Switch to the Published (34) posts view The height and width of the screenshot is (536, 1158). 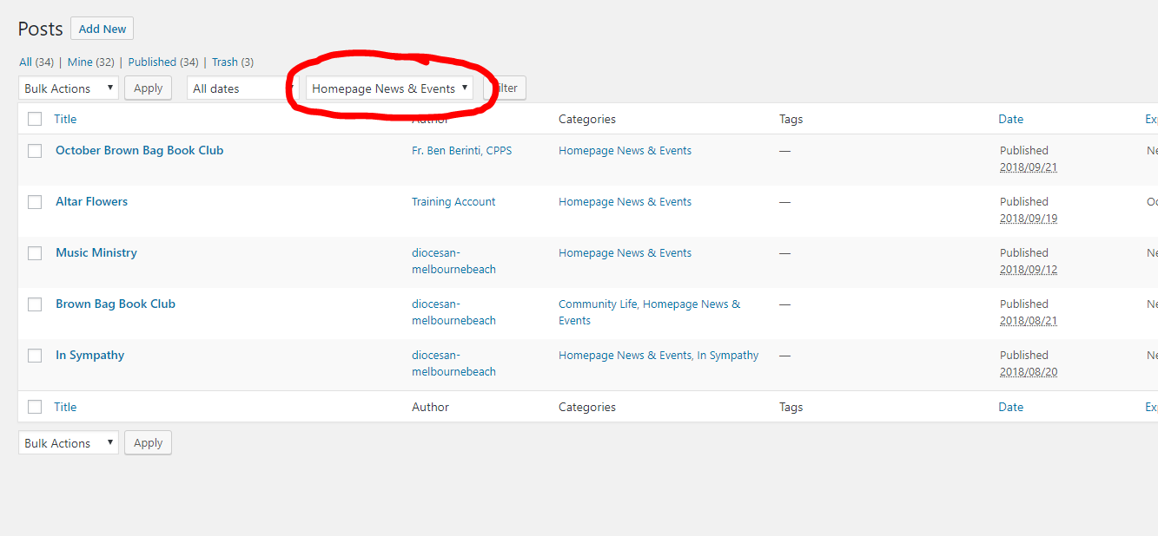152,62
